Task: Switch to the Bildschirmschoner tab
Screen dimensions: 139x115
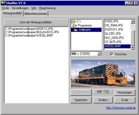Action: click(36, 14)
